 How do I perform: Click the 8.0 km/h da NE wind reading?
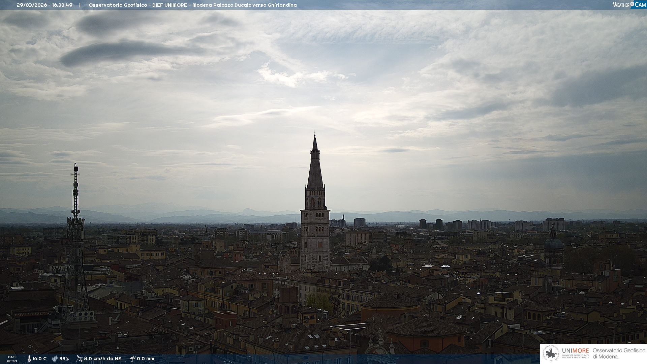click(102, 359)
